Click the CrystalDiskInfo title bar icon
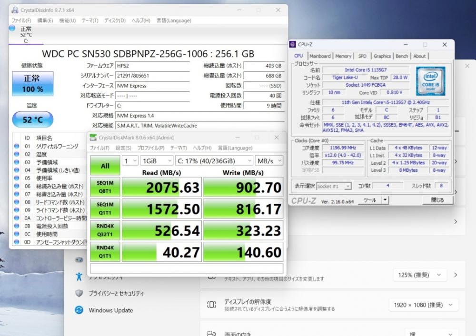Screen dimensions: 476x336 pos(15,10)
